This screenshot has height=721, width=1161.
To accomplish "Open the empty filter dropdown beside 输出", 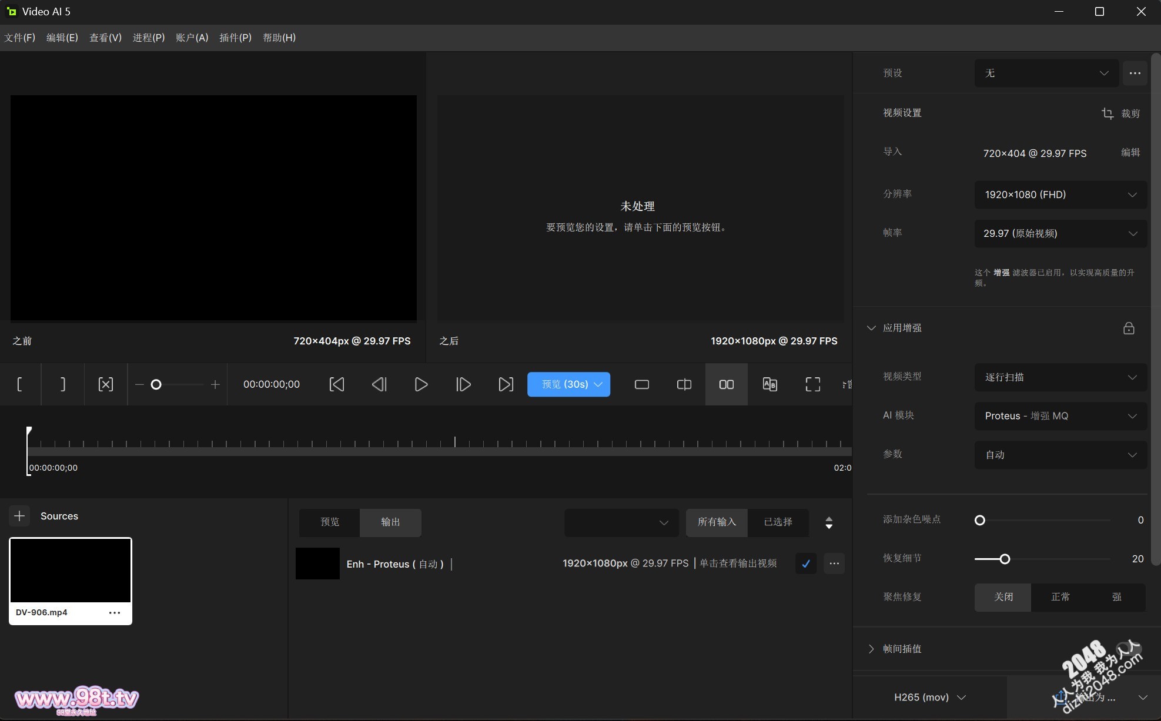I will (x=621, y=522).
